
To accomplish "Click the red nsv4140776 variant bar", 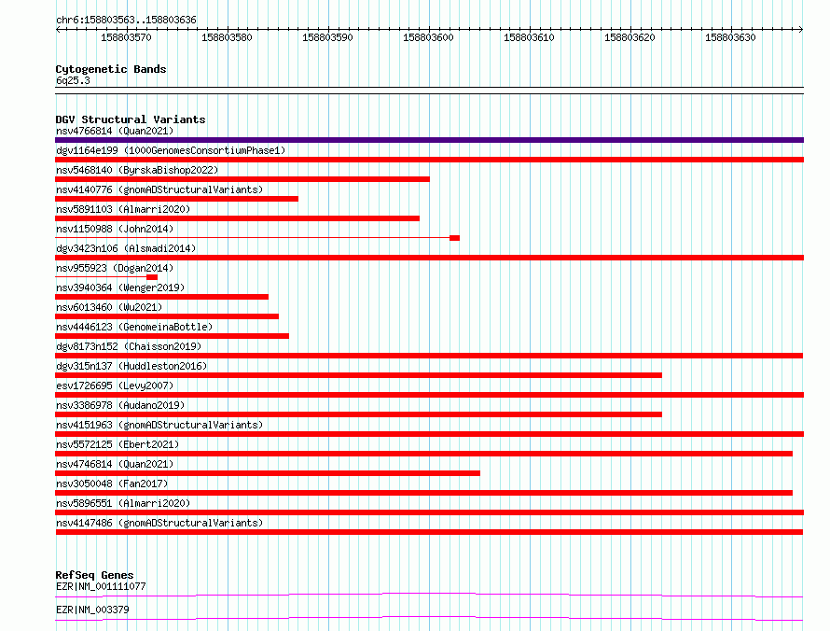I will tap(177, 199).
